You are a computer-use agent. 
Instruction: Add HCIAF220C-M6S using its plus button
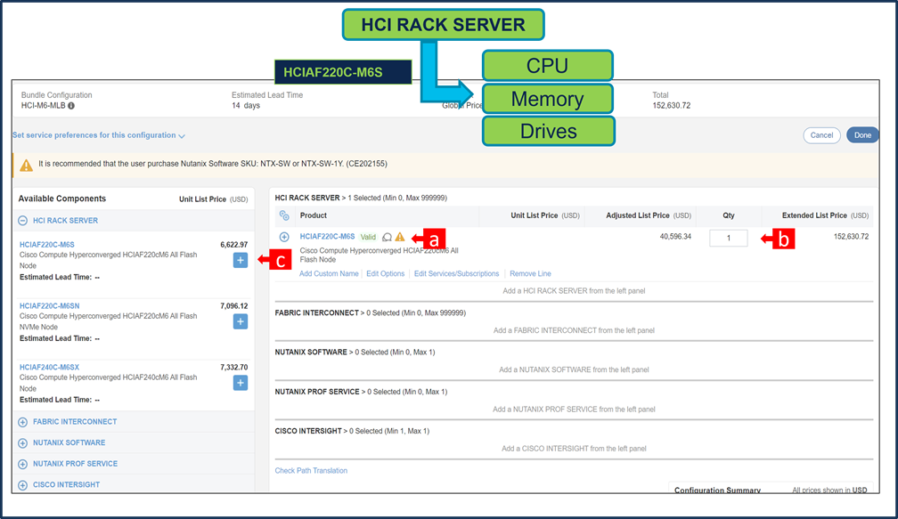point(241,260)
